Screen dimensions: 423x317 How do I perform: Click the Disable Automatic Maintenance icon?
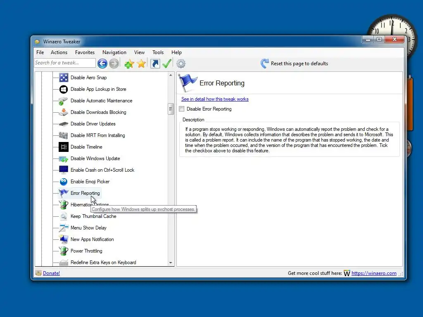(64, 101)
